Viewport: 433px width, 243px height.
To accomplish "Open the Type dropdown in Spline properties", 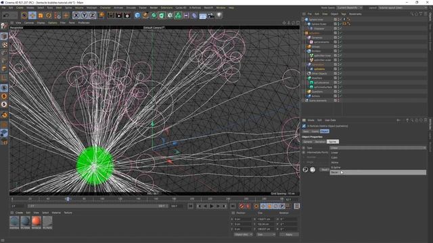I will tap(378, 148).
